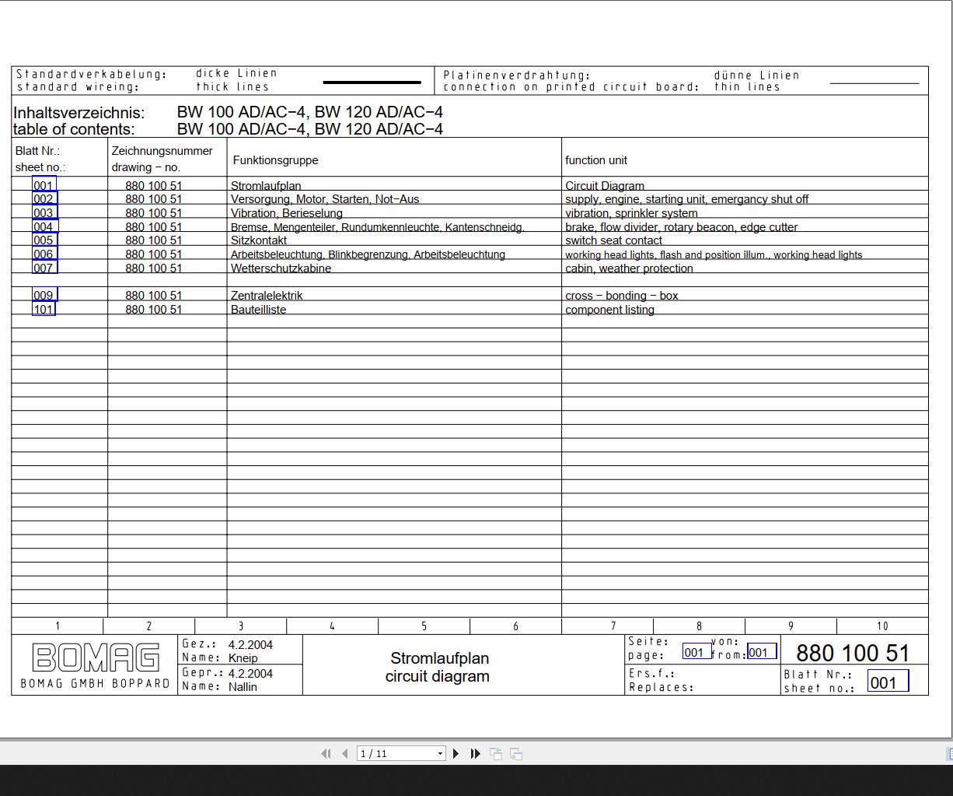Viewport: 953px width, 796px height.
Task: Click 'Stromlaufplan circuit diagram' title text
Action: coord(438,667)
